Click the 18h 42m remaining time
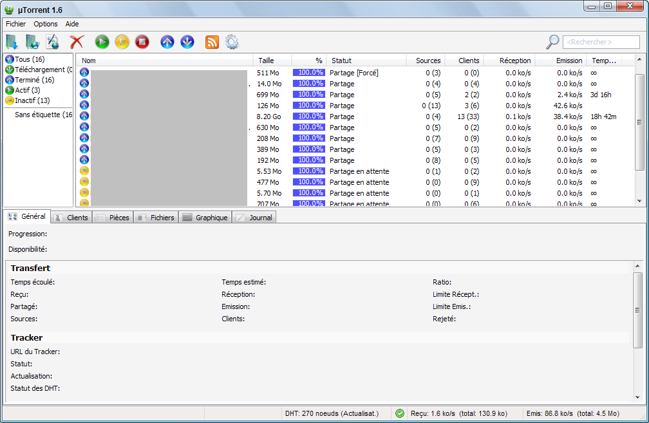Viewport: 649px width, 423px height. [603, 117]
